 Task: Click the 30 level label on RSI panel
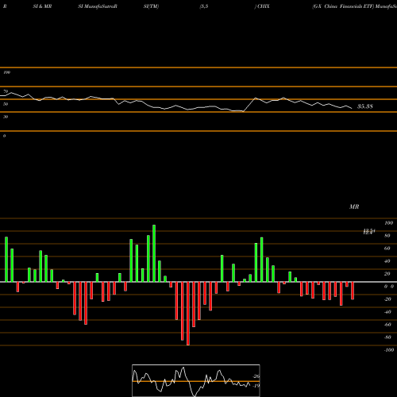[x=6, y=117]
